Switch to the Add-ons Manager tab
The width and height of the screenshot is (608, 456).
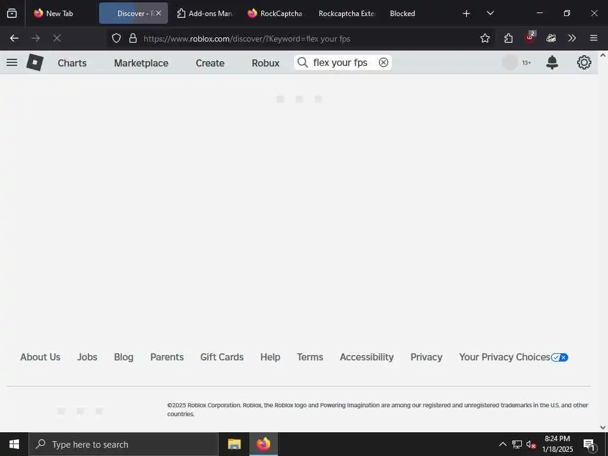tap(205, 13)
